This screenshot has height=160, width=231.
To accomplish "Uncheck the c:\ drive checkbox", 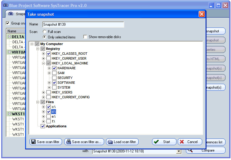I will click(49, 107).
